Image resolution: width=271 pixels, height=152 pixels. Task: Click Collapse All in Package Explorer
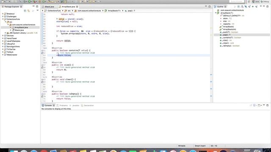coord(25,11)
